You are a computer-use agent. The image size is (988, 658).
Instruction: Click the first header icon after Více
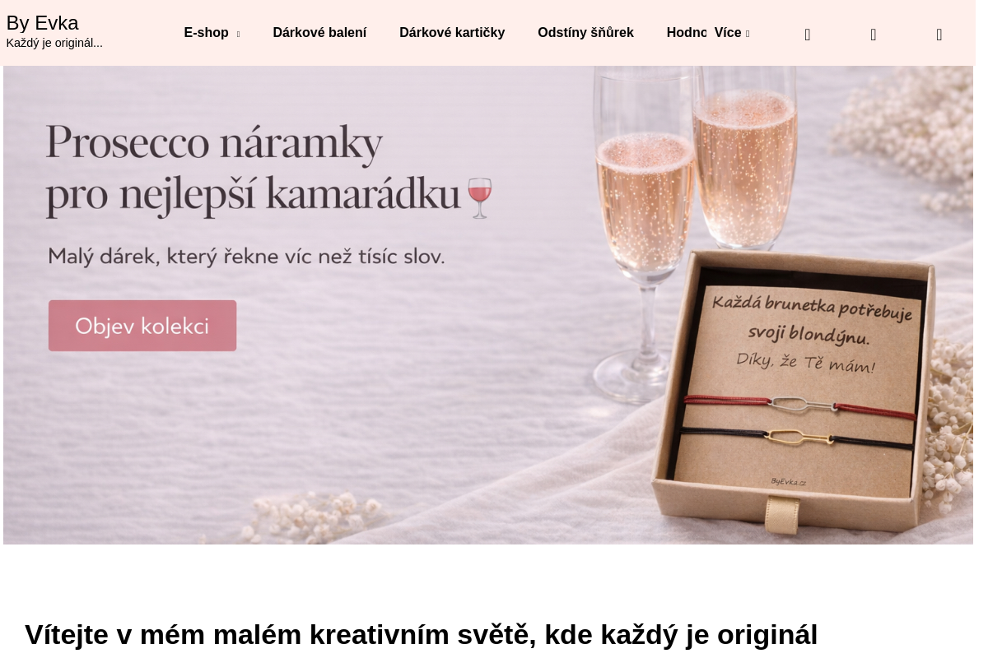tap(808, 35)
